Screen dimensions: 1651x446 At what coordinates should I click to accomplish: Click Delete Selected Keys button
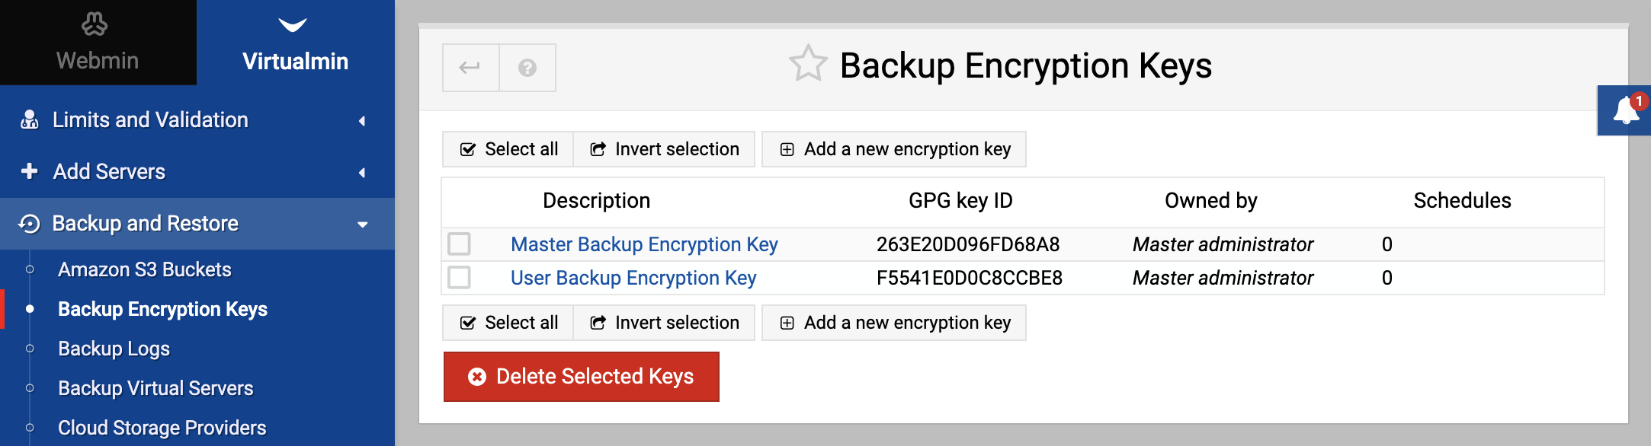582,377
